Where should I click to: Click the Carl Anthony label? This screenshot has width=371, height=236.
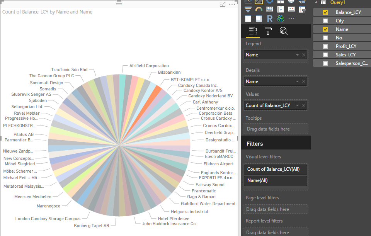[205, 102]
